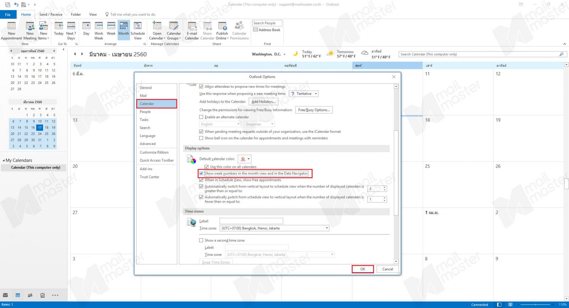Click the Free/Busy Options... button
Viewport: 569px width, 308px height.
pyautogui.click(x=314, y=110)
